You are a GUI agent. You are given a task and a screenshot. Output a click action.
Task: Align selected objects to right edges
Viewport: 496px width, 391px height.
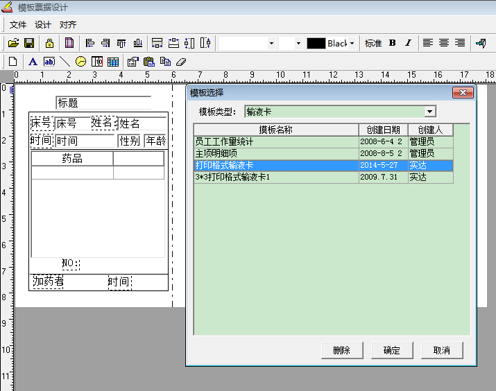105,43
